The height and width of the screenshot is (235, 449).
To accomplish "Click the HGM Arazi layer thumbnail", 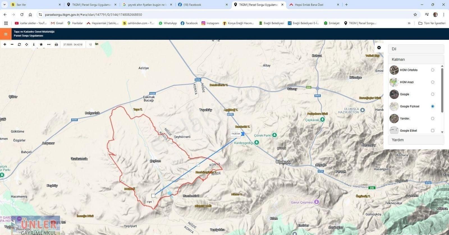I will click(x=394, y=82).
